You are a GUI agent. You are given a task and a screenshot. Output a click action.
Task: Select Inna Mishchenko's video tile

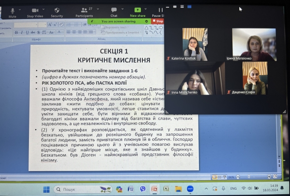[x=195, y=78]
